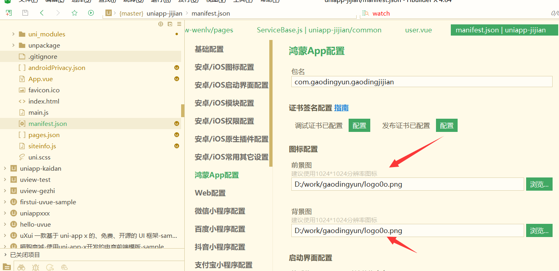559x271 pixels.
Task: Click the hello-uvue project icon
Action: pyautogui.click(x=14, y=224)
